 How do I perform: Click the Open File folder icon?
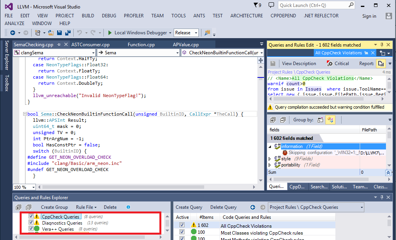(51, 33)
